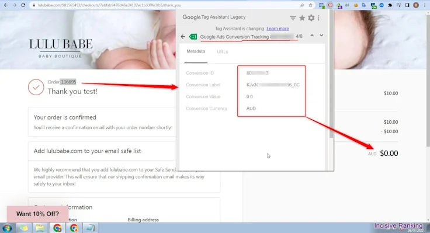Click the 'Add lulubabe.com to your email' heading
The width and height of the screenshot is (430, 233).
click(x=87, y=151)
